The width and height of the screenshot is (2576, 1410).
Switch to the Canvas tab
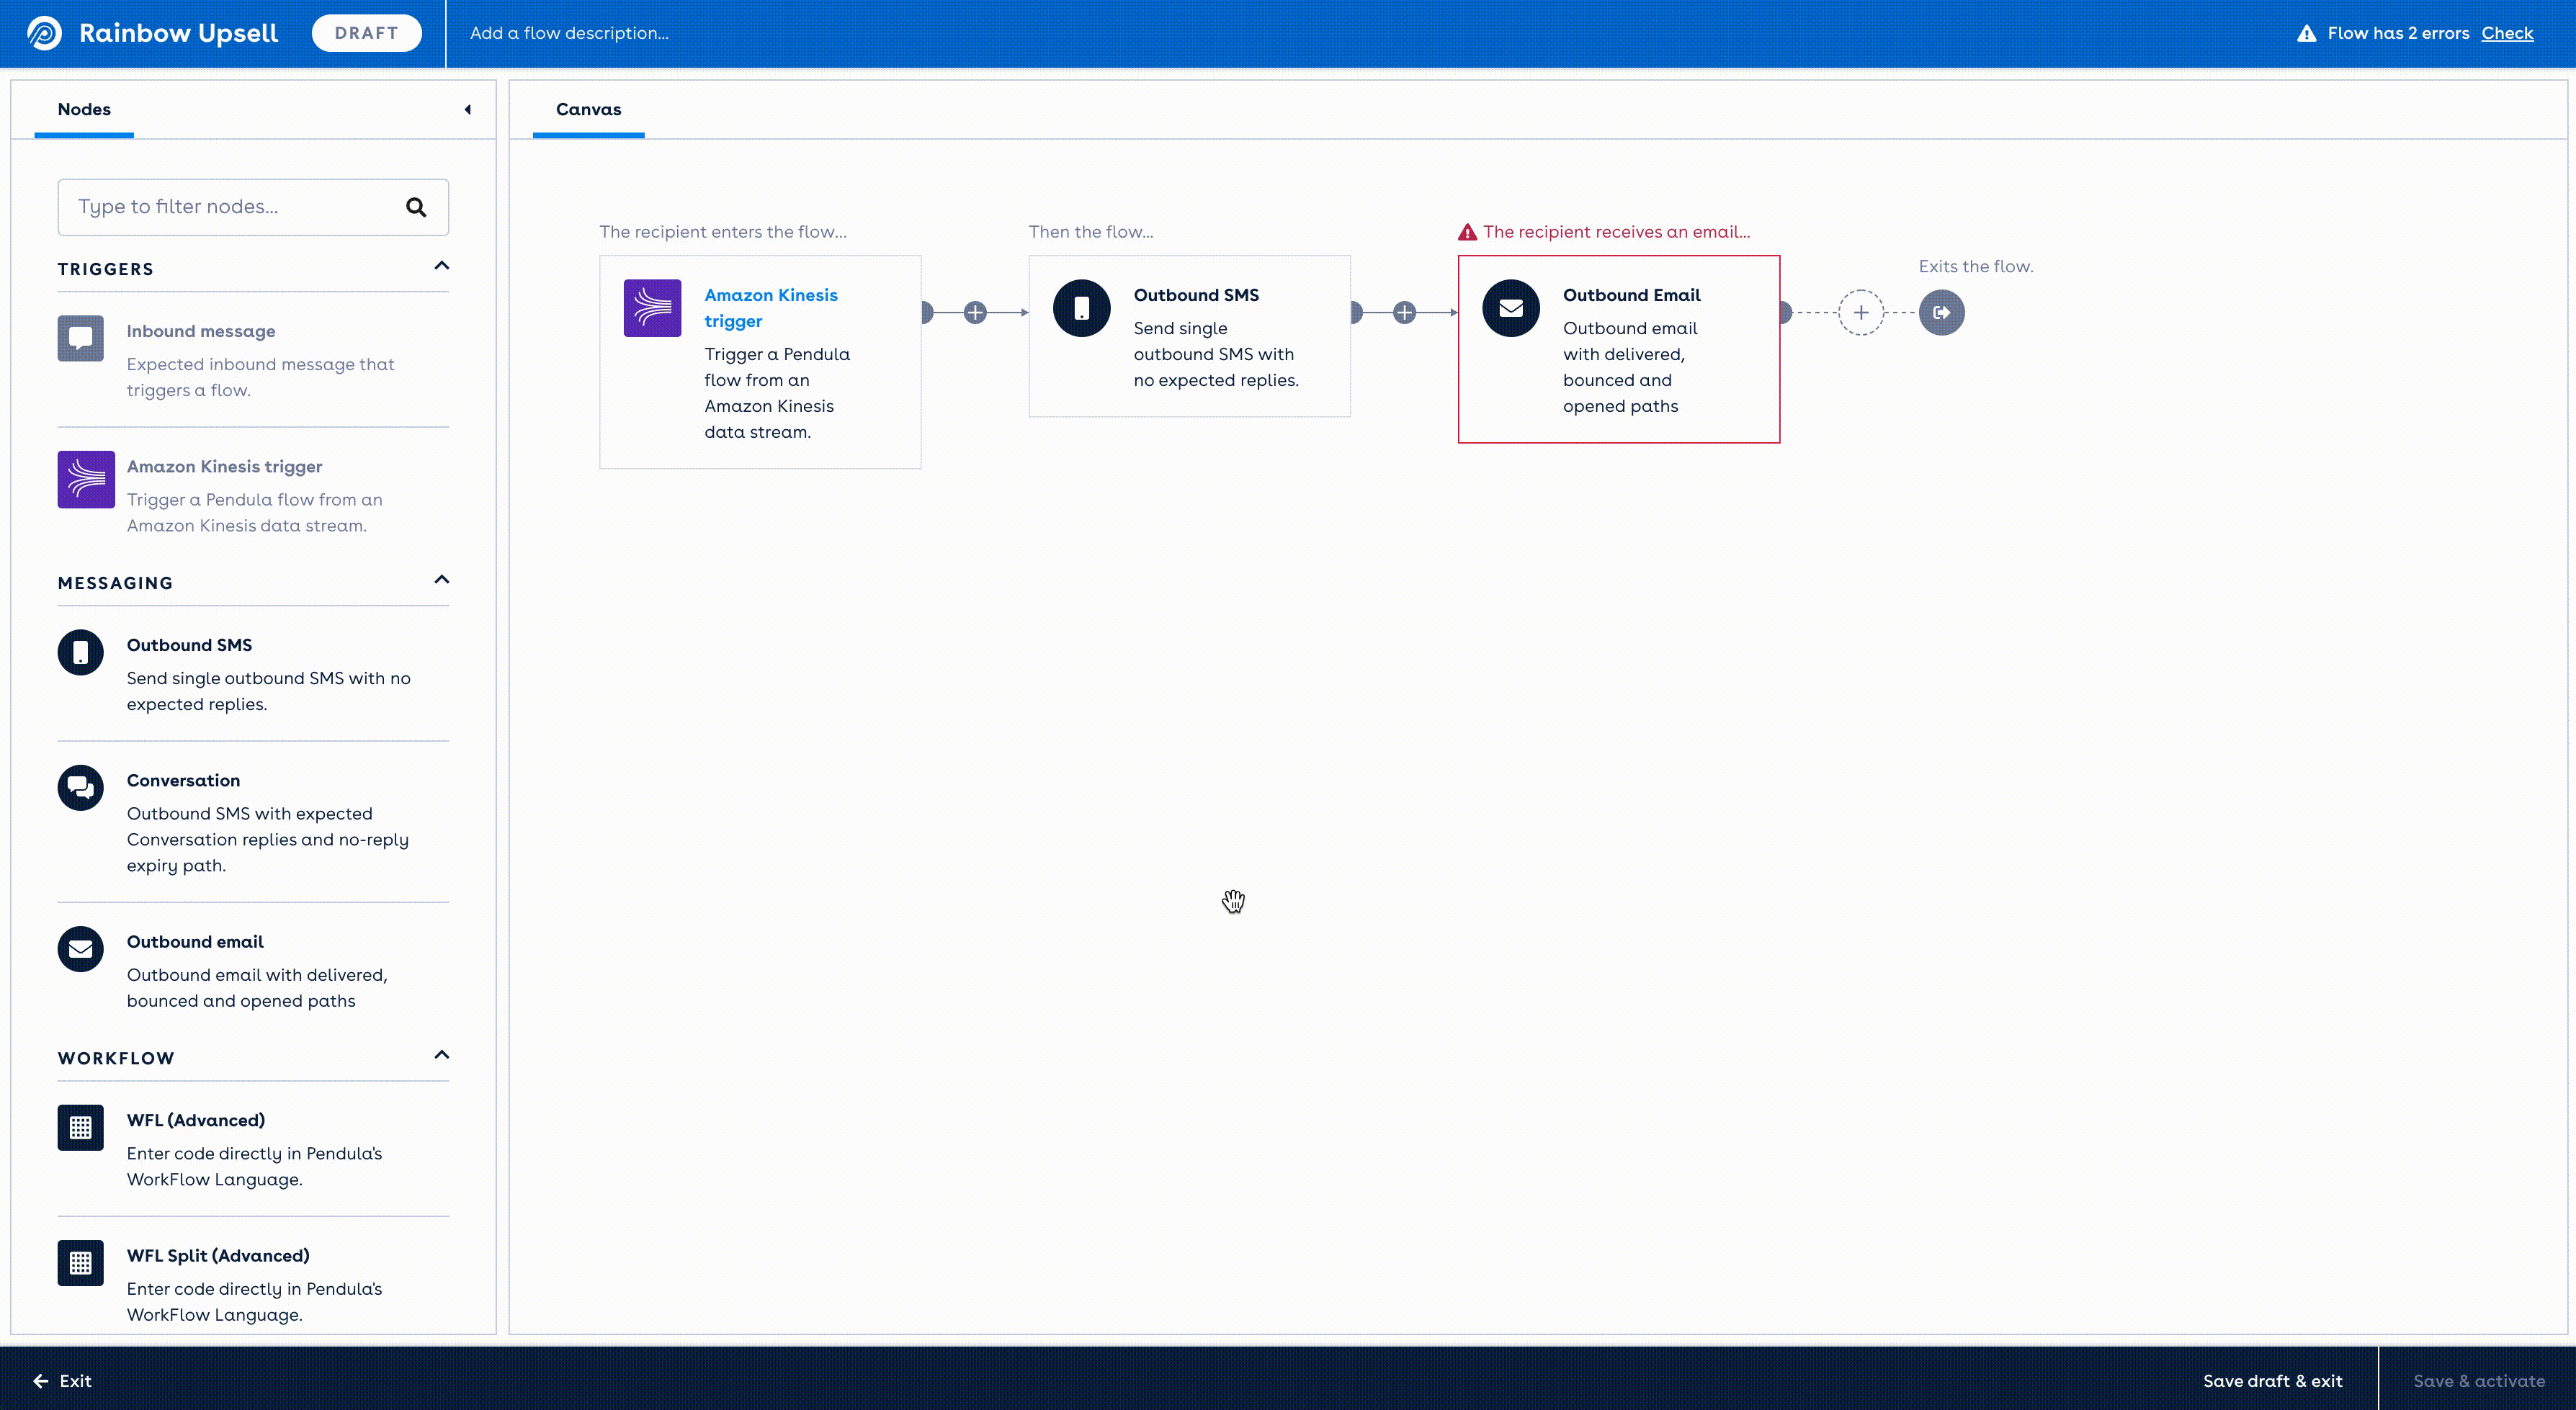point(588,109)
